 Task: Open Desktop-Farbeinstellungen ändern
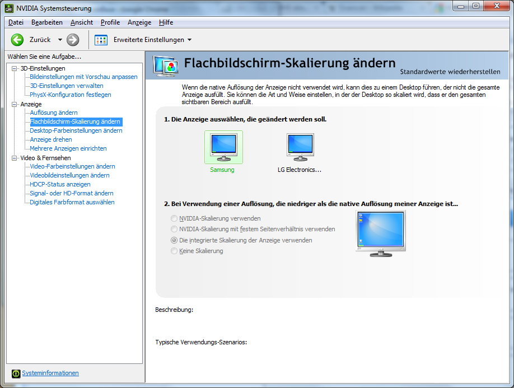point(76,130)
